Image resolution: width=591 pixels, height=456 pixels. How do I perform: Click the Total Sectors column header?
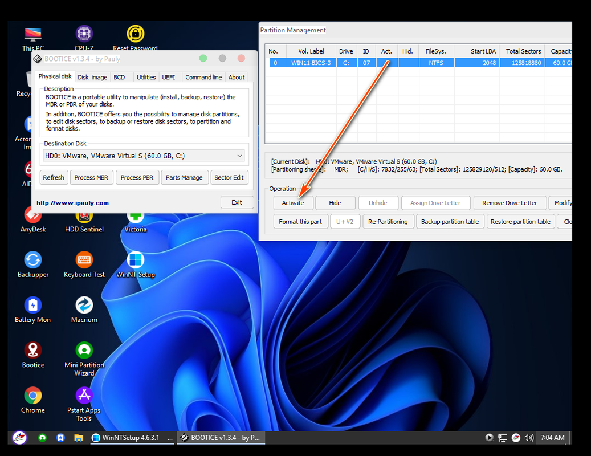(x=523, y=51)
